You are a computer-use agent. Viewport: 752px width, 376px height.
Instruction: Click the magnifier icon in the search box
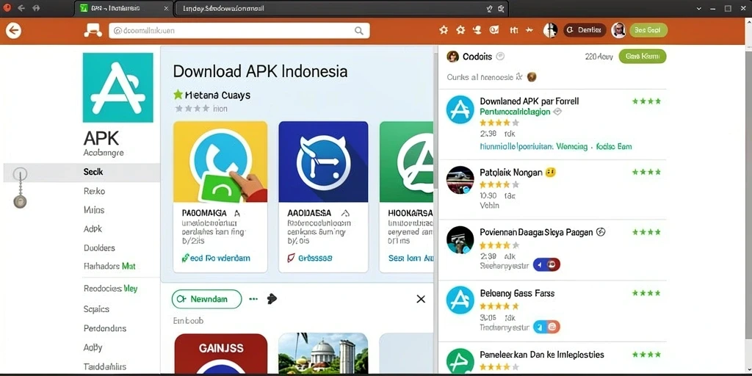pos(358,31)
